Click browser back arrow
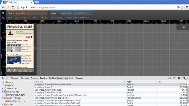 click(x=3, y=7)
